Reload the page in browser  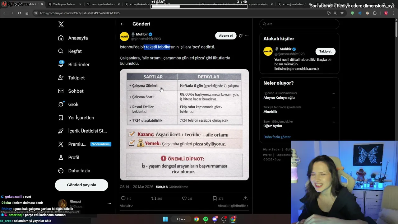point(20,13)
